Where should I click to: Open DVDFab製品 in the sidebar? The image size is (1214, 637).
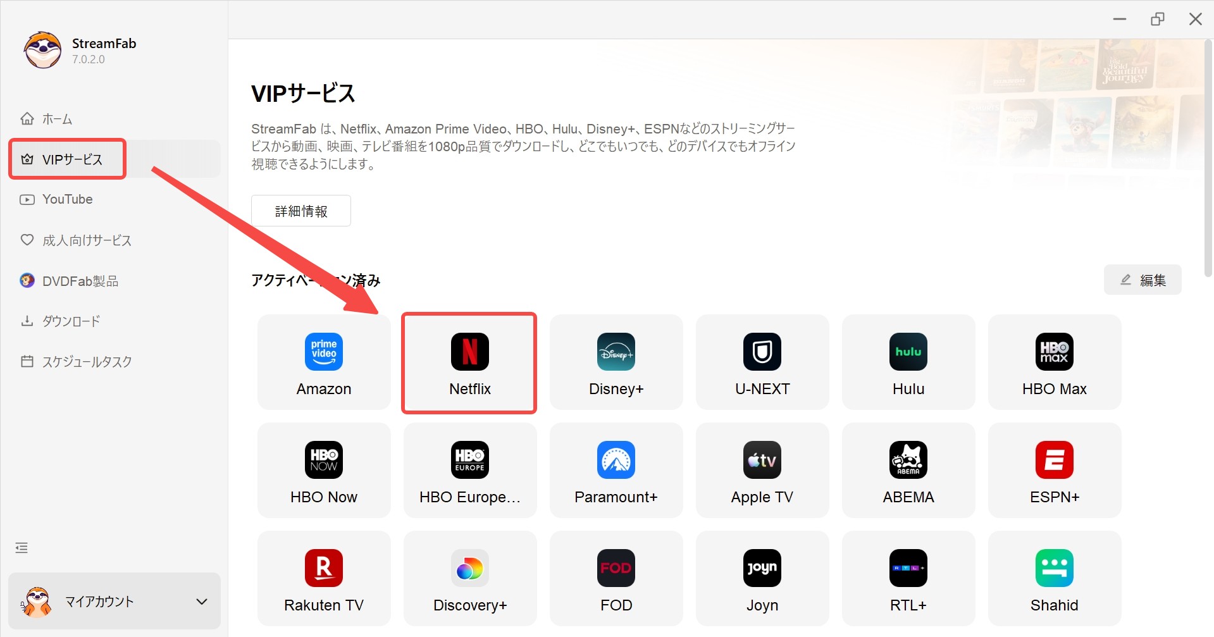pos(114,281)
